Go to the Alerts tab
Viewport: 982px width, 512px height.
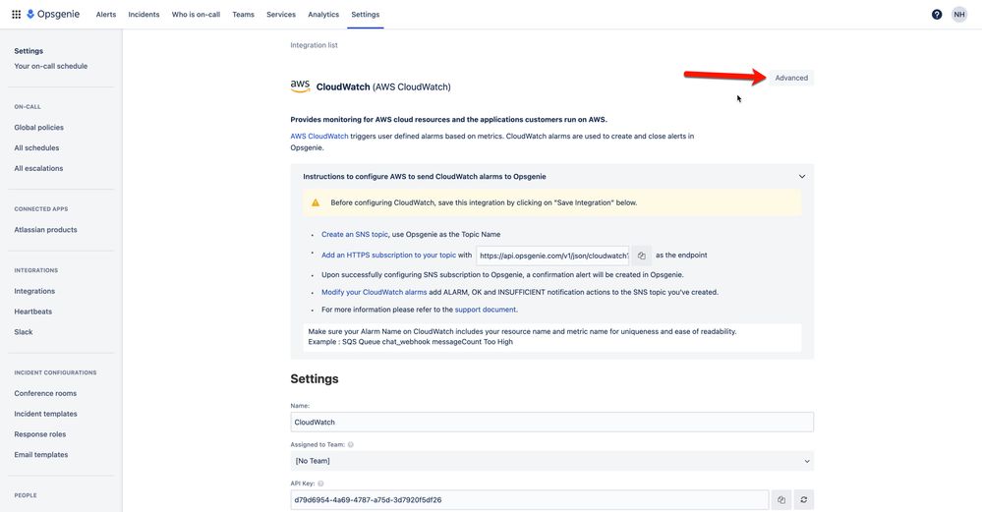pos(106,15)
